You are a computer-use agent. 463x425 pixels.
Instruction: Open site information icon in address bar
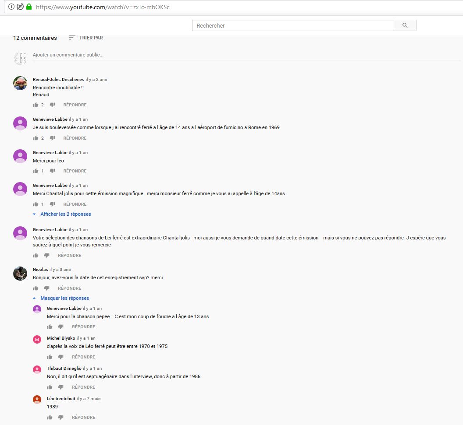pos(11,7)
